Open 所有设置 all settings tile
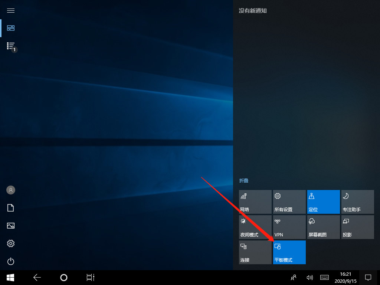 [289, 202]
